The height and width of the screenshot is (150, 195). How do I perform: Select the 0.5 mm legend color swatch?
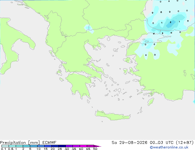12,146
